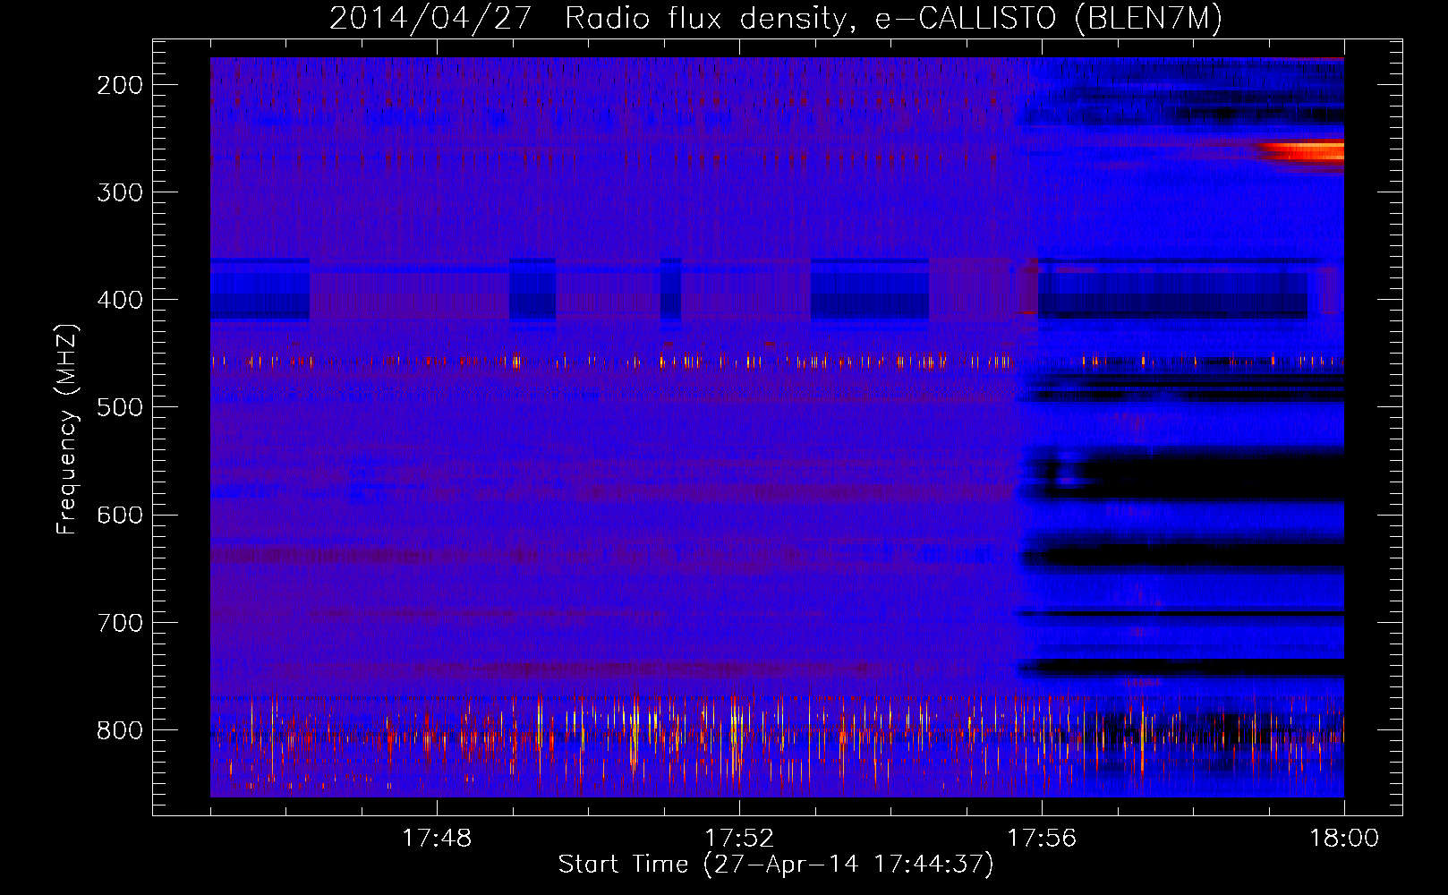1448x895 pixels.
Task: Click the 800 frequency tick label
Action: 119,730
